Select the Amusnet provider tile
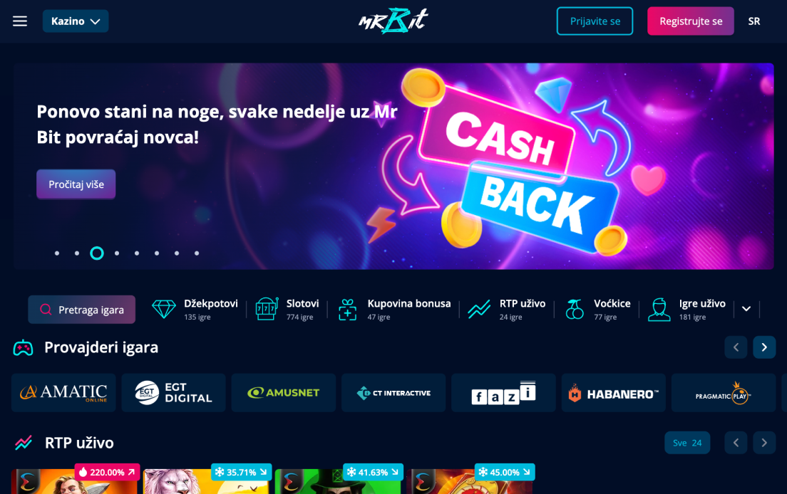 tap(284, 393)
